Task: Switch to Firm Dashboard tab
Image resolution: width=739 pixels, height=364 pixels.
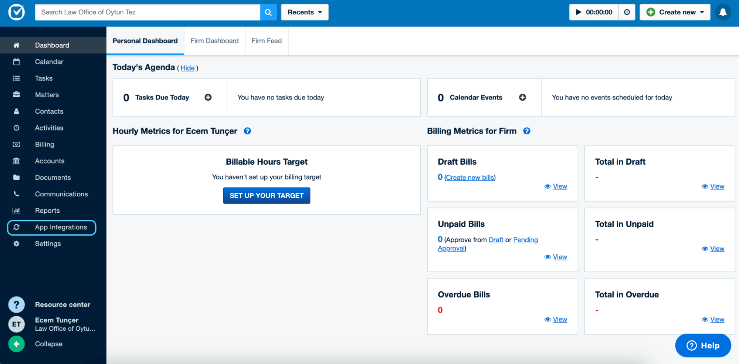Action: click(214, 41)
